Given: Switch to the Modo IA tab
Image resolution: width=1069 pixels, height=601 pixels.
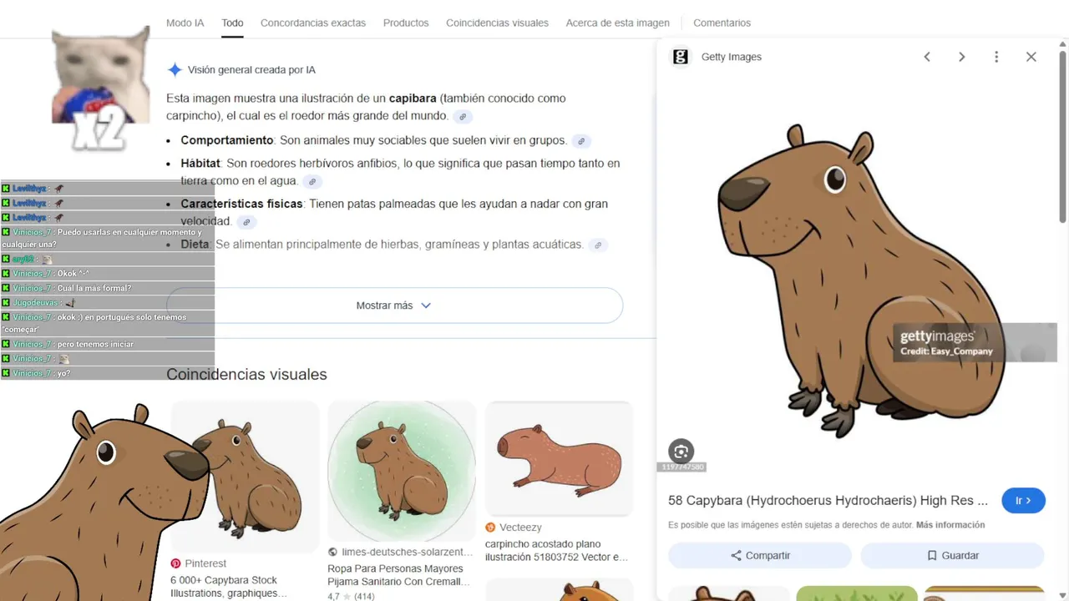Looking at the screenshot, I should (x=185, y=23).
